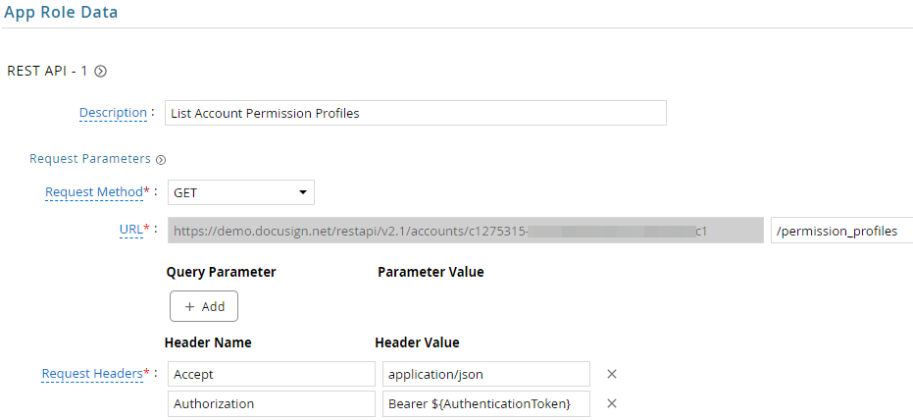Click the /permission_profiles URL path field
The image size is (913, 420).
[x=842, y=232]
